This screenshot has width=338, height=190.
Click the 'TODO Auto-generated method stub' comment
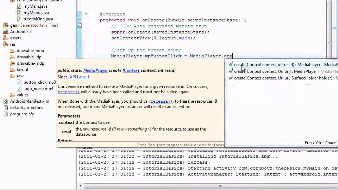pyautogui.click(x=159, y=26)
